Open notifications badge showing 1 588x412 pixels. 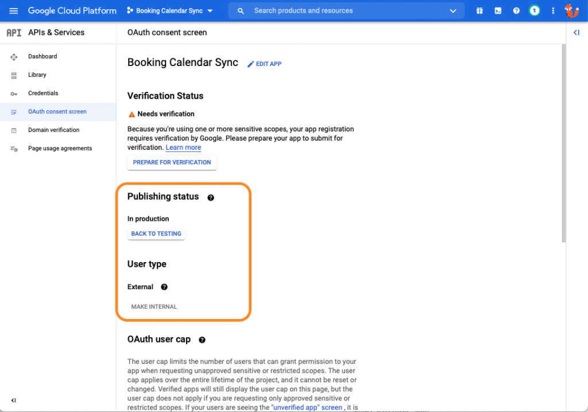535,10
